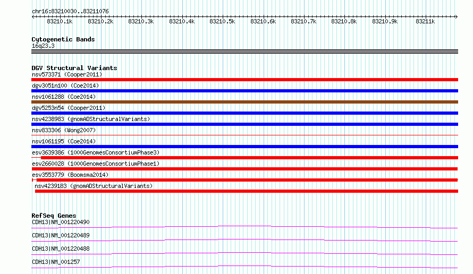Click the nsv4238983 gnomAD blue variant bar
The height and width of the screenshot is (274, 473).
(244, 124)
